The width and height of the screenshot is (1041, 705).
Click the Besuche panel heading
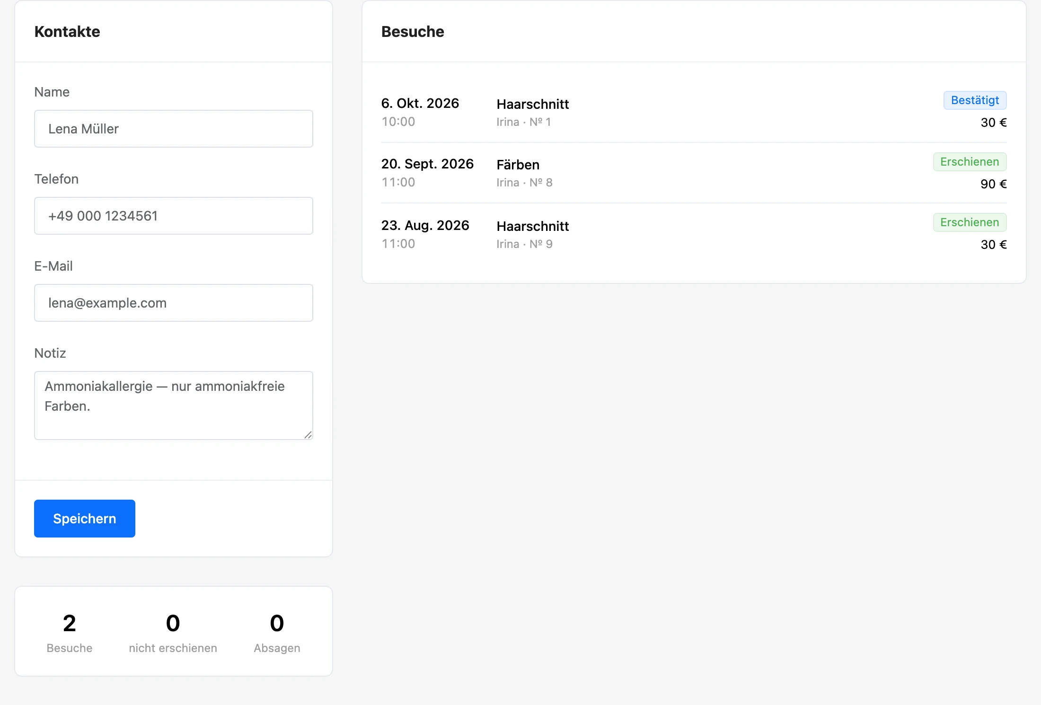[413, 32]
